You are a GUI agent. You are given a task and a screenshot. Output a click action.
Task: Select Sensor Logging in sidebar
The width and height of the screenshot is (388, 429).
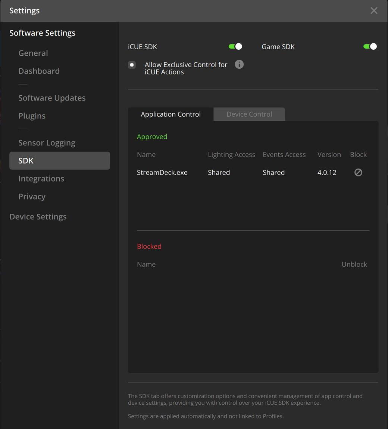tap(47, 143)
